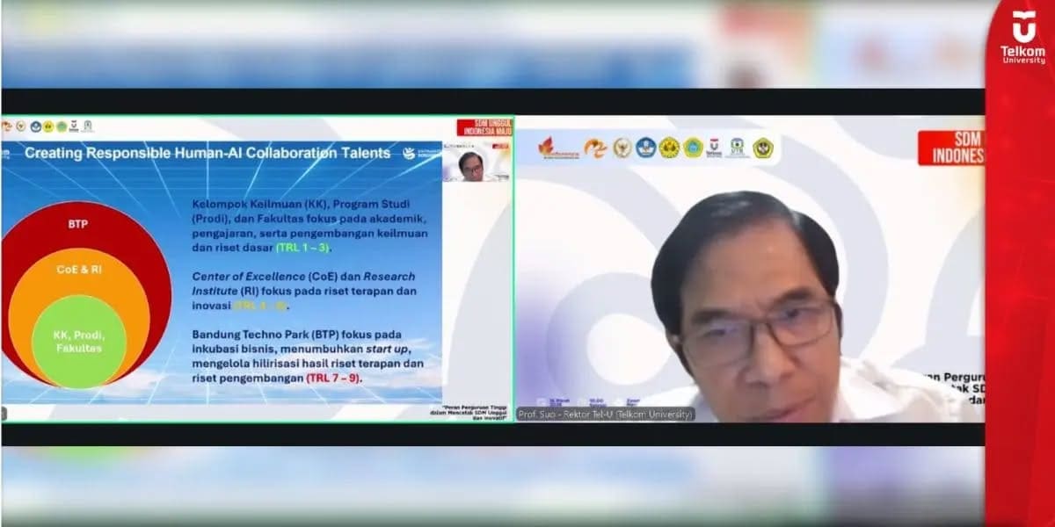Expand the BTP outer red circle
The width and height of the screenshot is (1055, 527).
77,224
